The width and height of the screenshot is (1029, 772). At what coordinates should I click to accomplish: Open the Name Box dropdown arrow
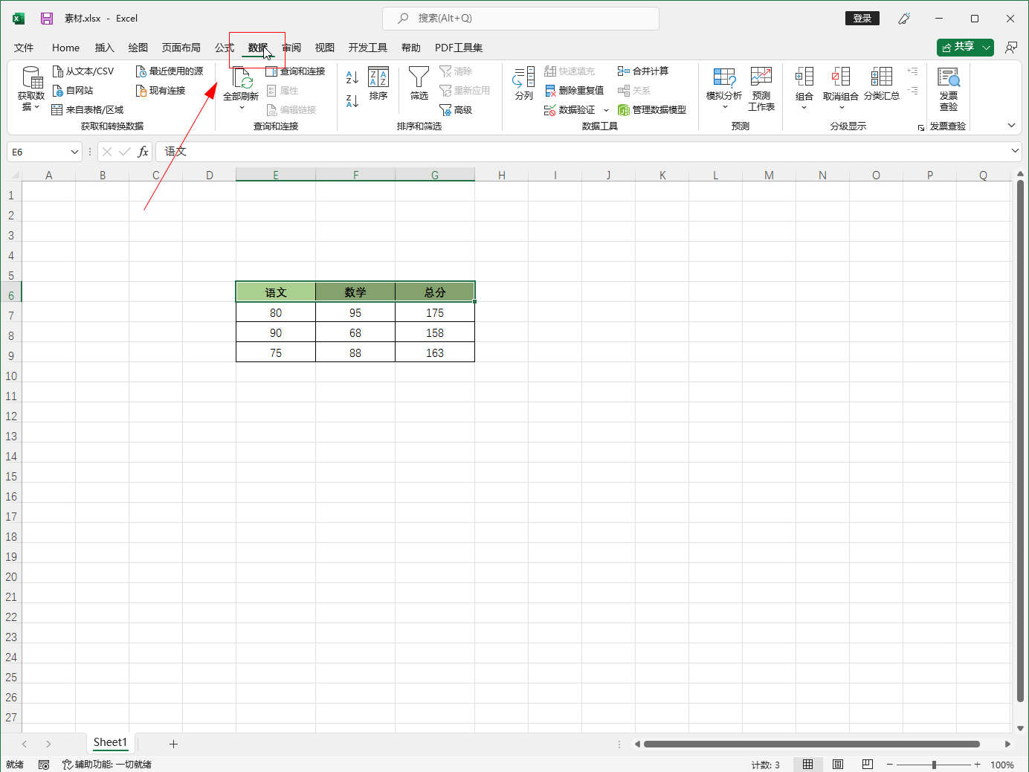[x=74, y=152]
